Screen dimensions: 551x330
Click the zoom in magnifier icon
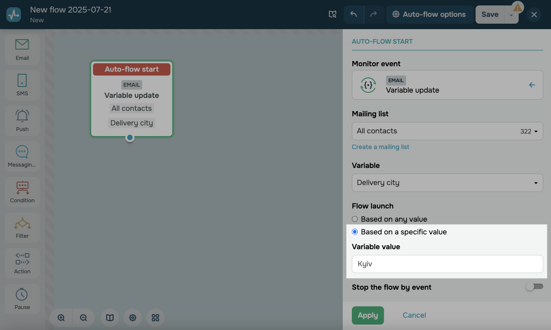[x=61, y=318]
